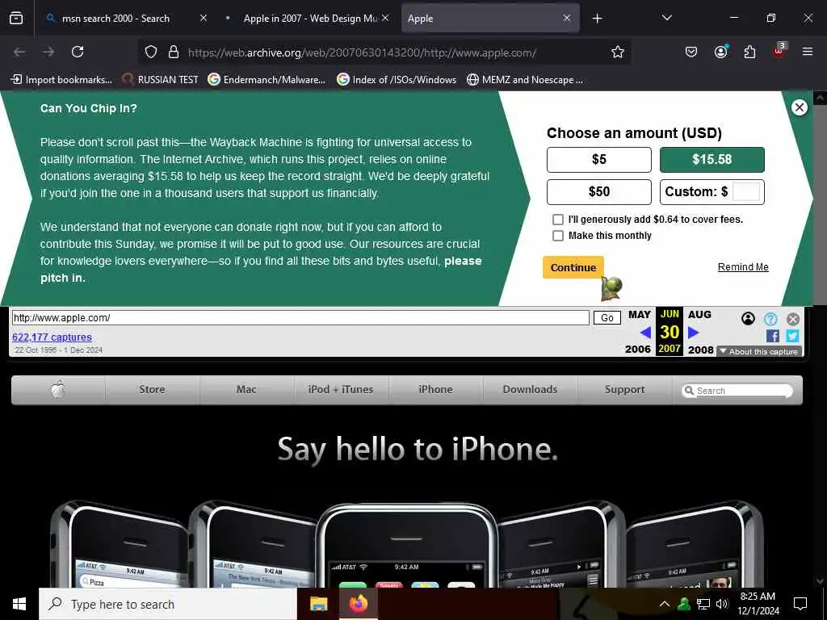
Task: Click the site security padlock icon
Action: [x=173, y=52]
